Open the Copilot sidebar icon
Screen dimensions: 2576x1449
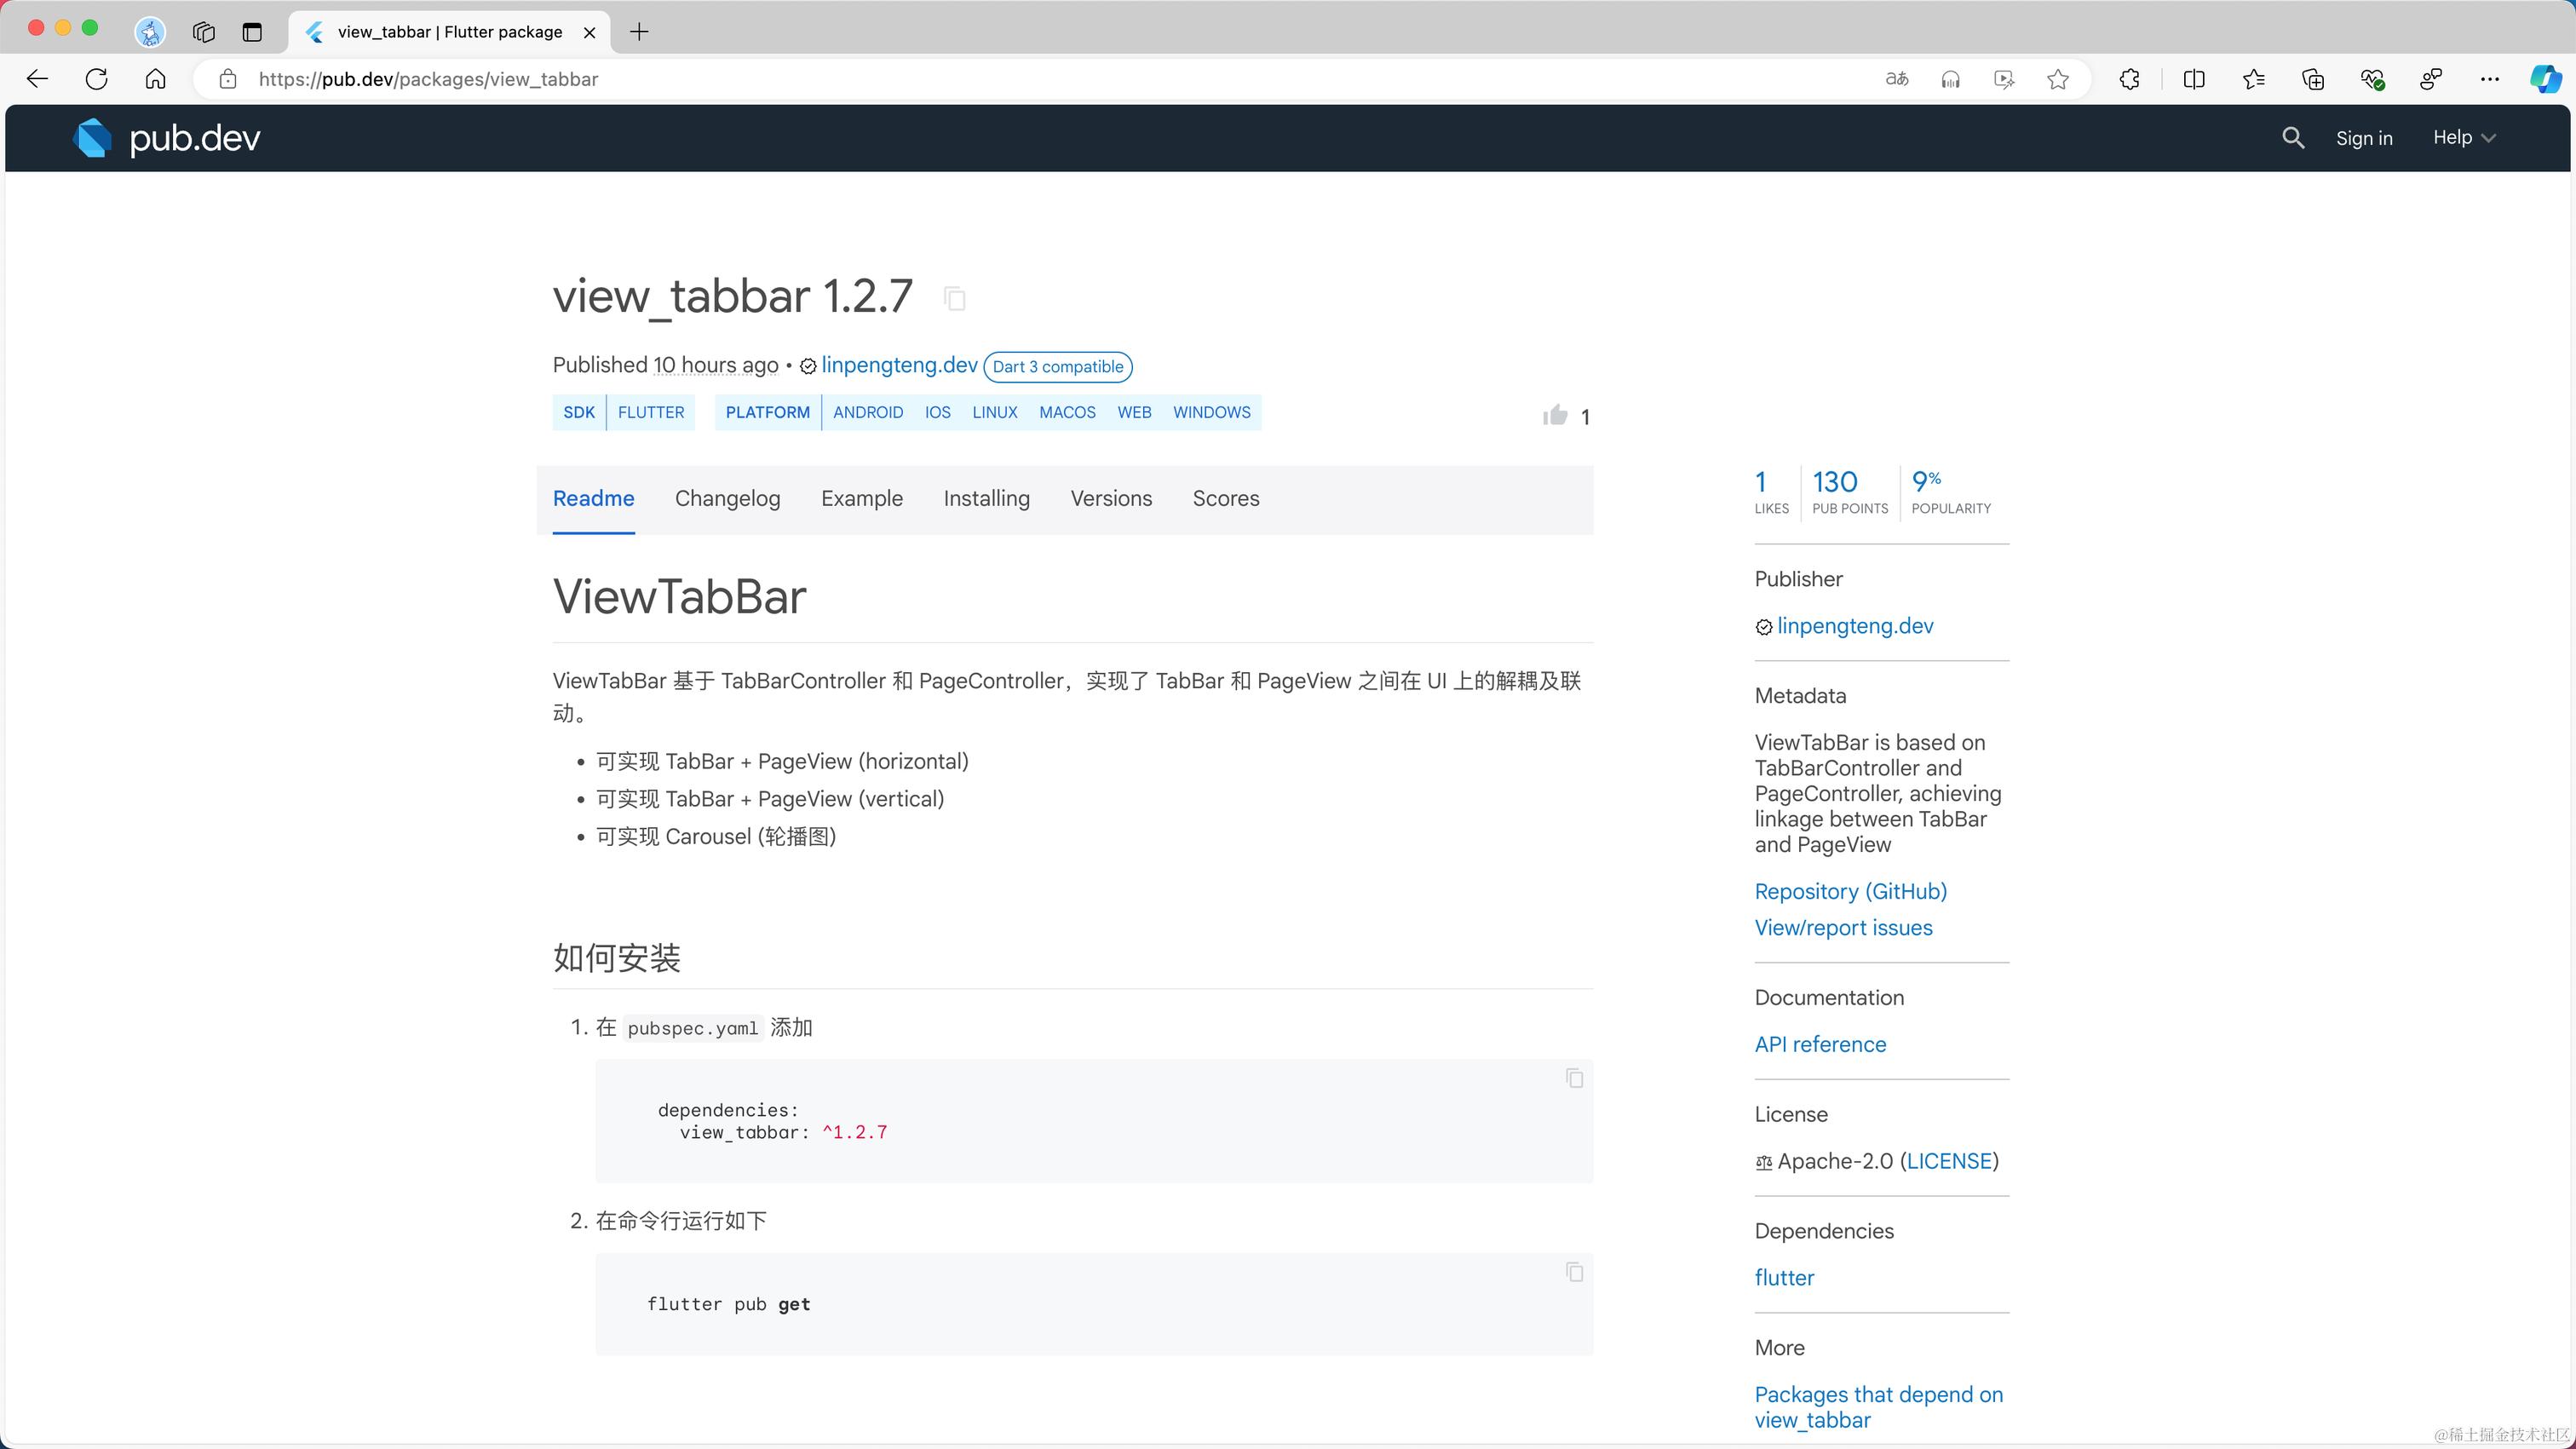(2544, 79)
